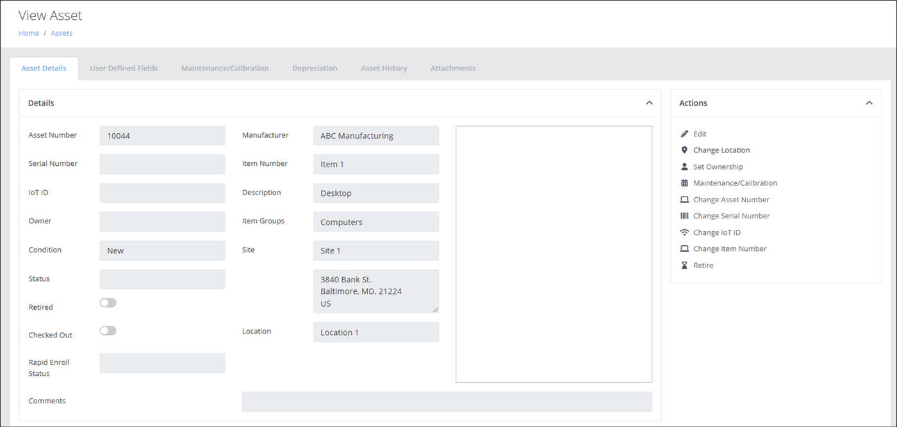Switch to the Attachments tab
The image size is (897, 427).
[453, 68]
